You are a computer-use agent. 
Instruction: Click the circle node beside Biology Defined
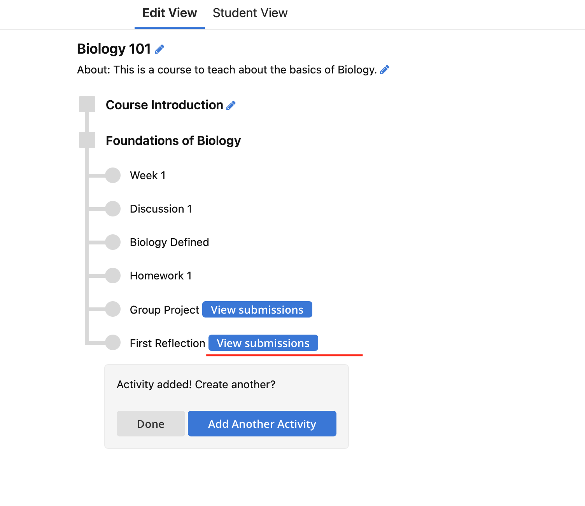(x=113, y=242)
